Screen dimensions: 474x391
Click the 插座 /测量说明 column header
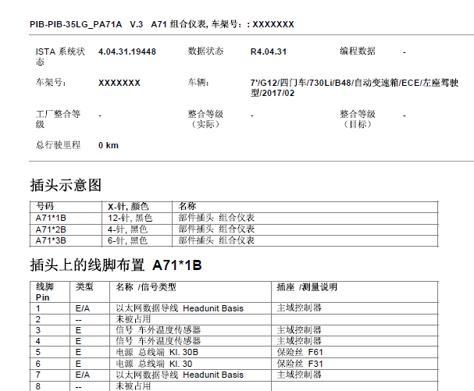pos(307,287)
